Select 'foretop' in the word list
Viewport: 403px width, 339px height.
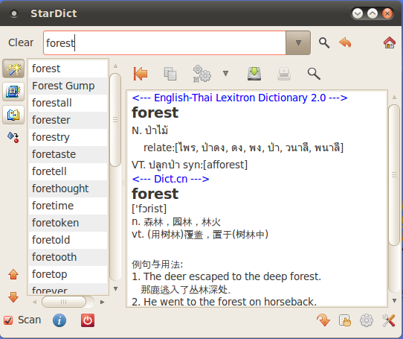coord(68,274)
